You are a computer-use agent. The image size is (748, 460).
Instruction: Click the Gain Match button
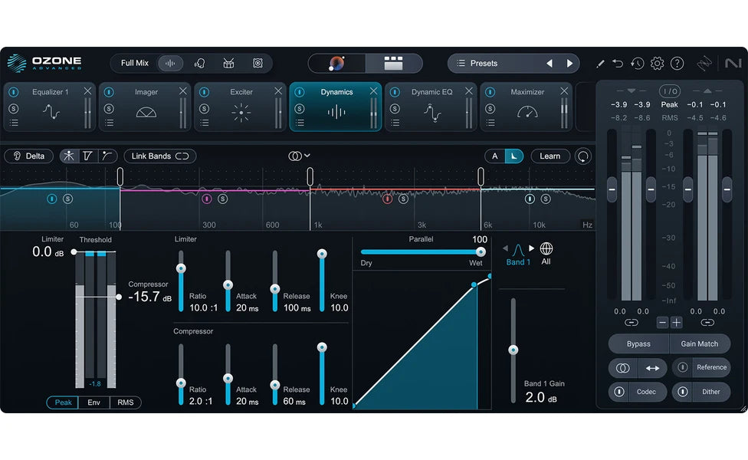pos(700,343)
